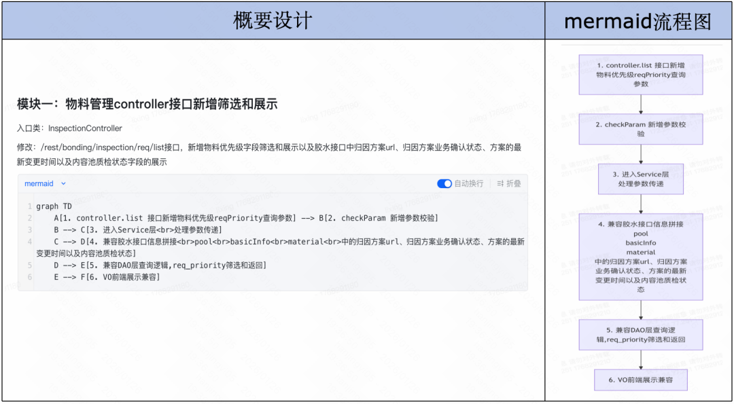Select the mermaid流程图 panel header
Viewport: 734px width, 404px height.
coord(640,20)
